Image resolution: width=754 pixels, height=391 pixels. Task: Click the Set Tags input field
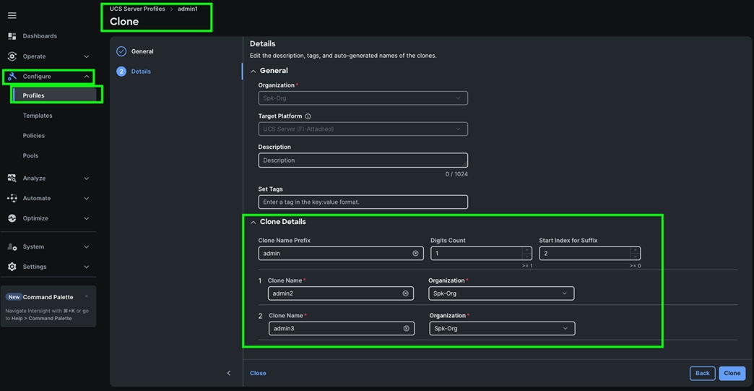(363, 202)
